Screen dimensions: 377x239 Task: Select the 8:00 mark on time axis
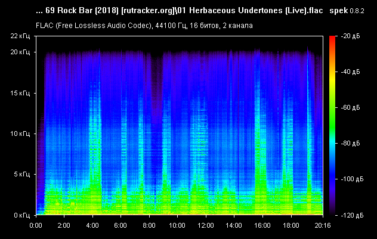point(149,226)
